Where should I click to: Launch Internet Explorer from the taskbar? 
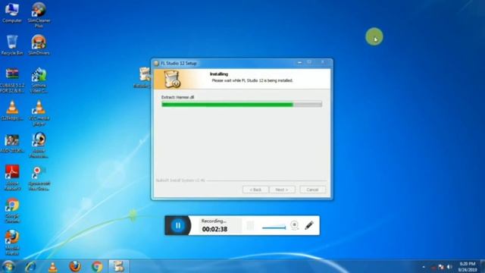click(30, 266)
